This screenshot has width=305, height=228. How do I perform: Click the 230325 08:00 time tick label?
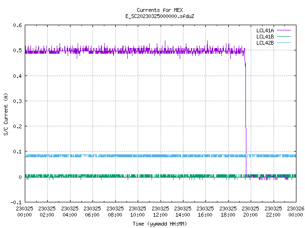115,212
